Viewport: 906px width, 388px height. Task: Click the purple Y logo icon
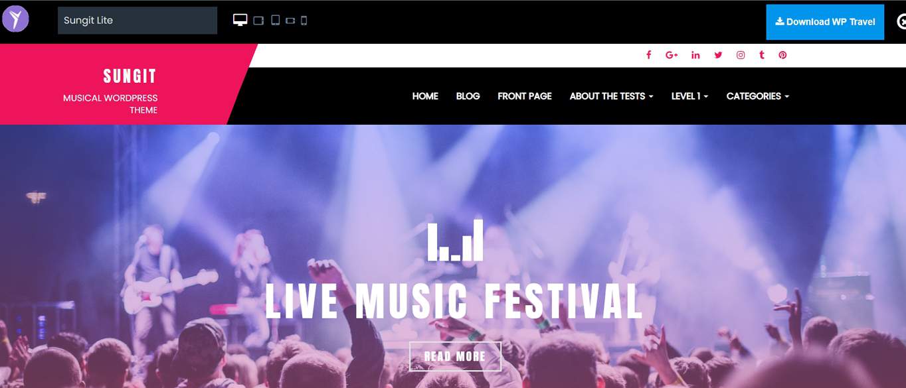tap(15, 19)
